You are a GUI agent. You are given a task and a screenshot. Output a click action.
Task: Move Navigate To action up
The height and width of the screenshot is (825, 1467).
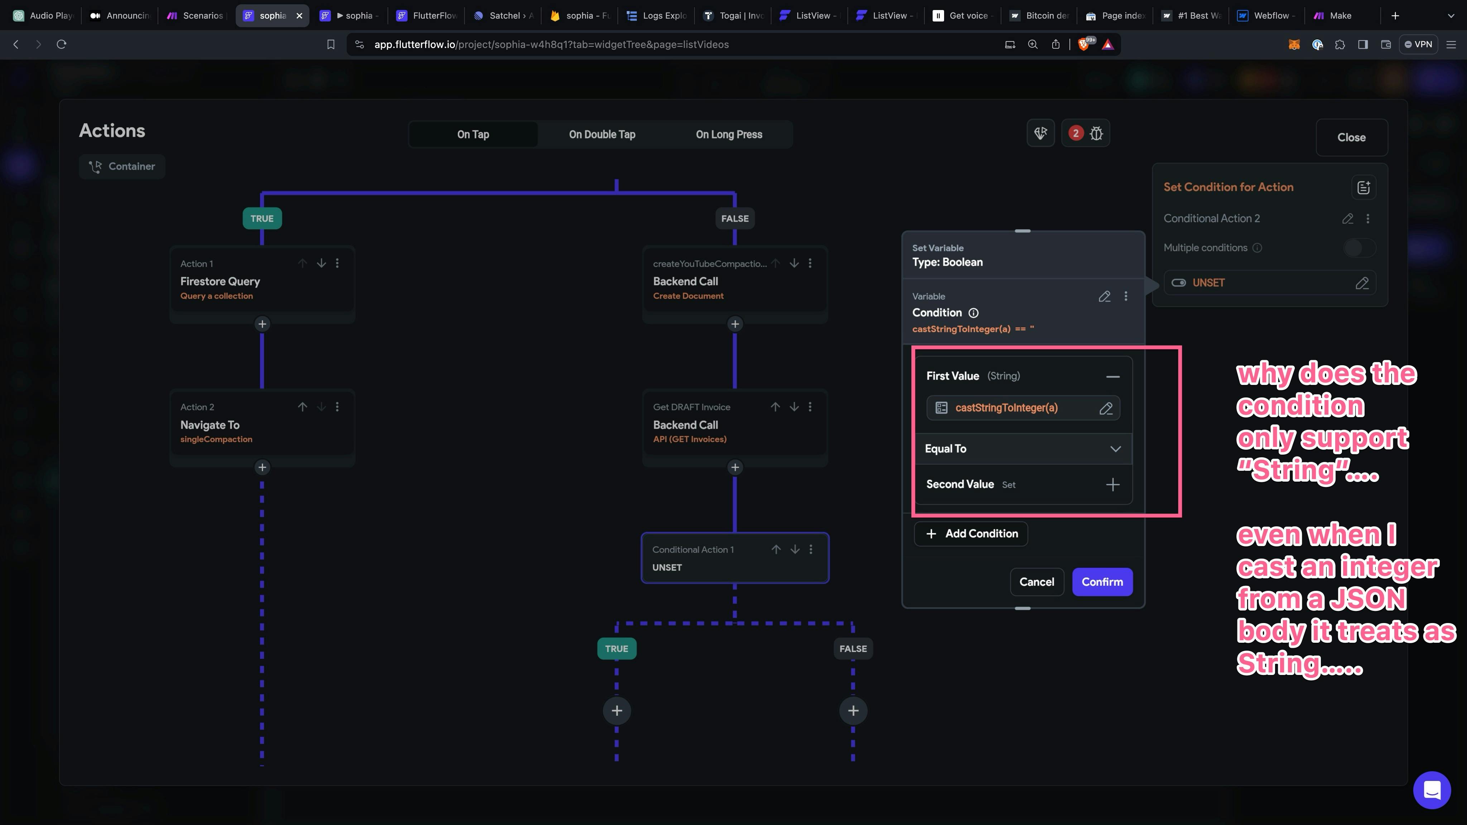pyautogui.click(x=302, y=406)
